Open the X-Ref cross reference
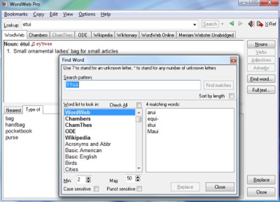Viewport: 280px width, 202px height. [270, 24]
